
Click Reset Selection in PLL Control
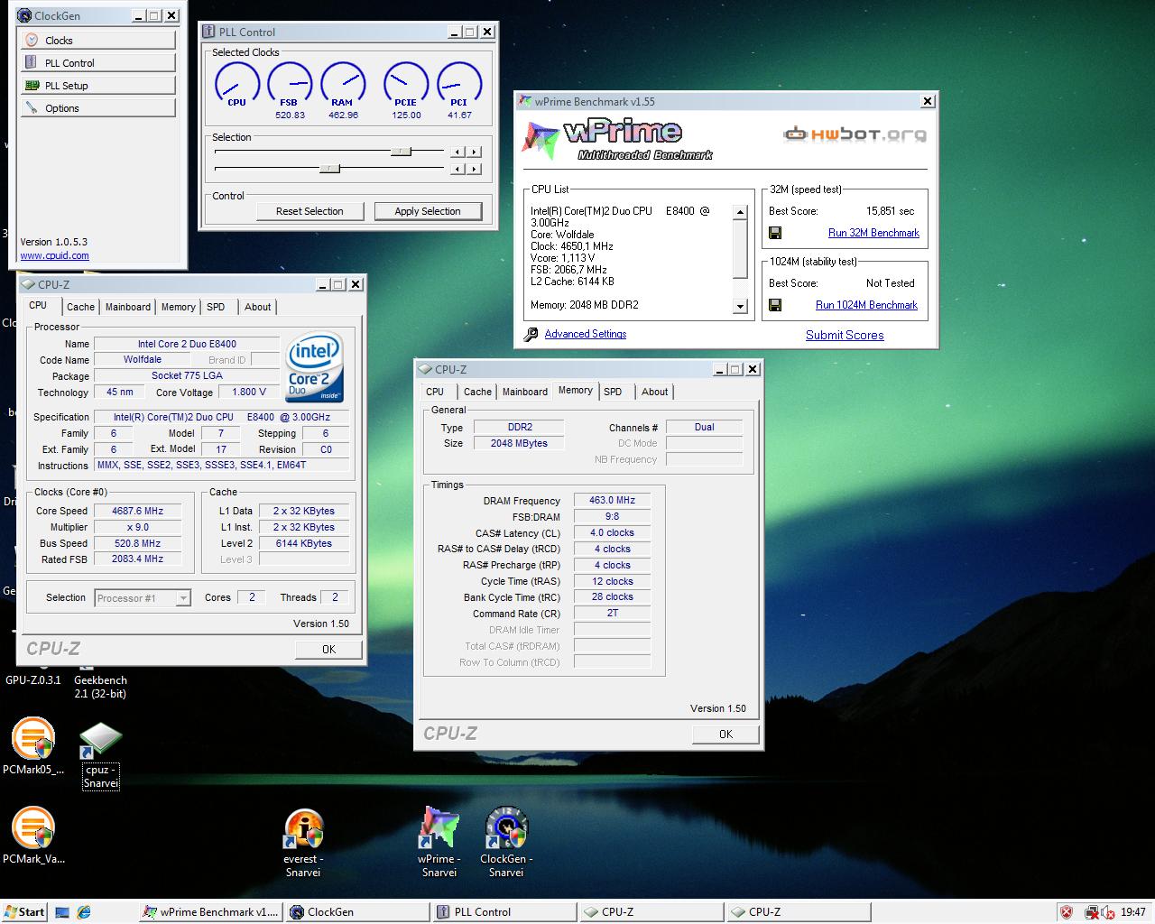pos(310,211)
